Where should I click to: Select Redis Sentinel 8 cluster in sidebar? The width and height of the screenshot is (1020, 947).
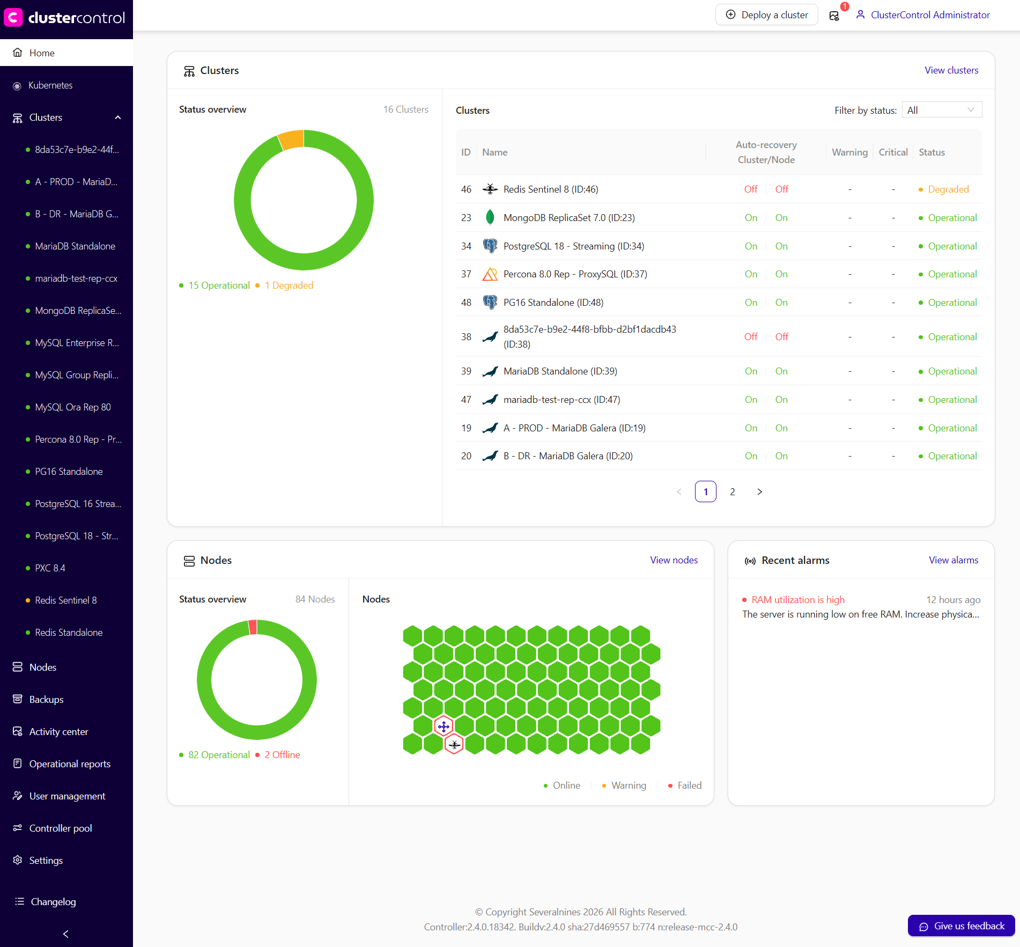[66, 600]
